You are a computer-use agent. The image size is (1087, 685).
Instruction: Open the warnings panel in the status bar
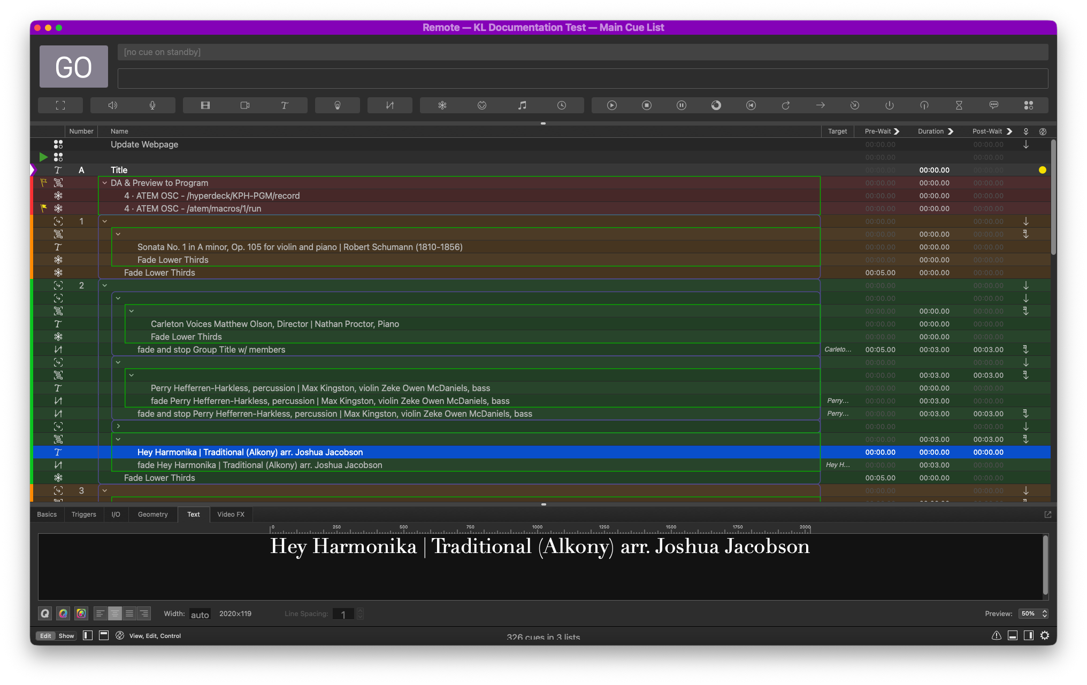tap(997, 635)
